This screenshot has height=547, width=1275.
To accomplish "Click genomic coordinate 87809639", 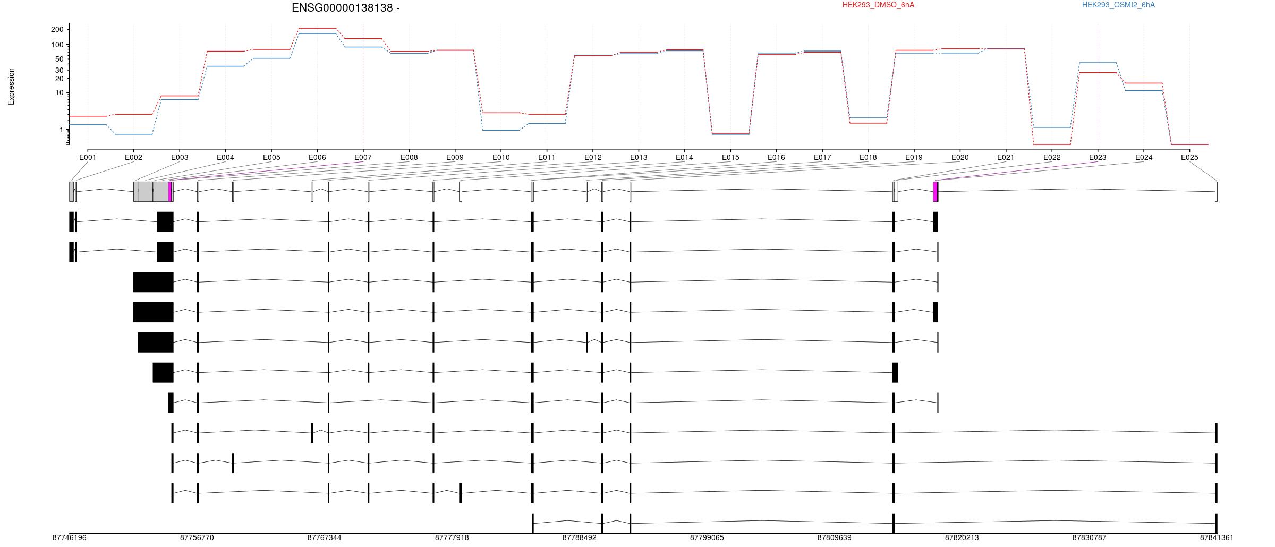I will coord(834,537).
